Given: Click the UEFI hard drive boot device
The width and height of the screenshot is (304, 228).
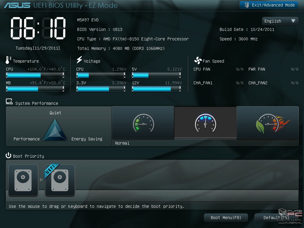Looking at the screenshot, I should coord(60,180).
